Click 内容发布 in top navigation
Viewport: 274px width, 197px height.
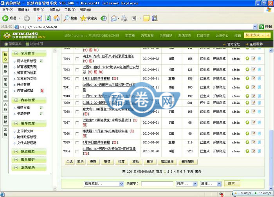coord(147,36)
